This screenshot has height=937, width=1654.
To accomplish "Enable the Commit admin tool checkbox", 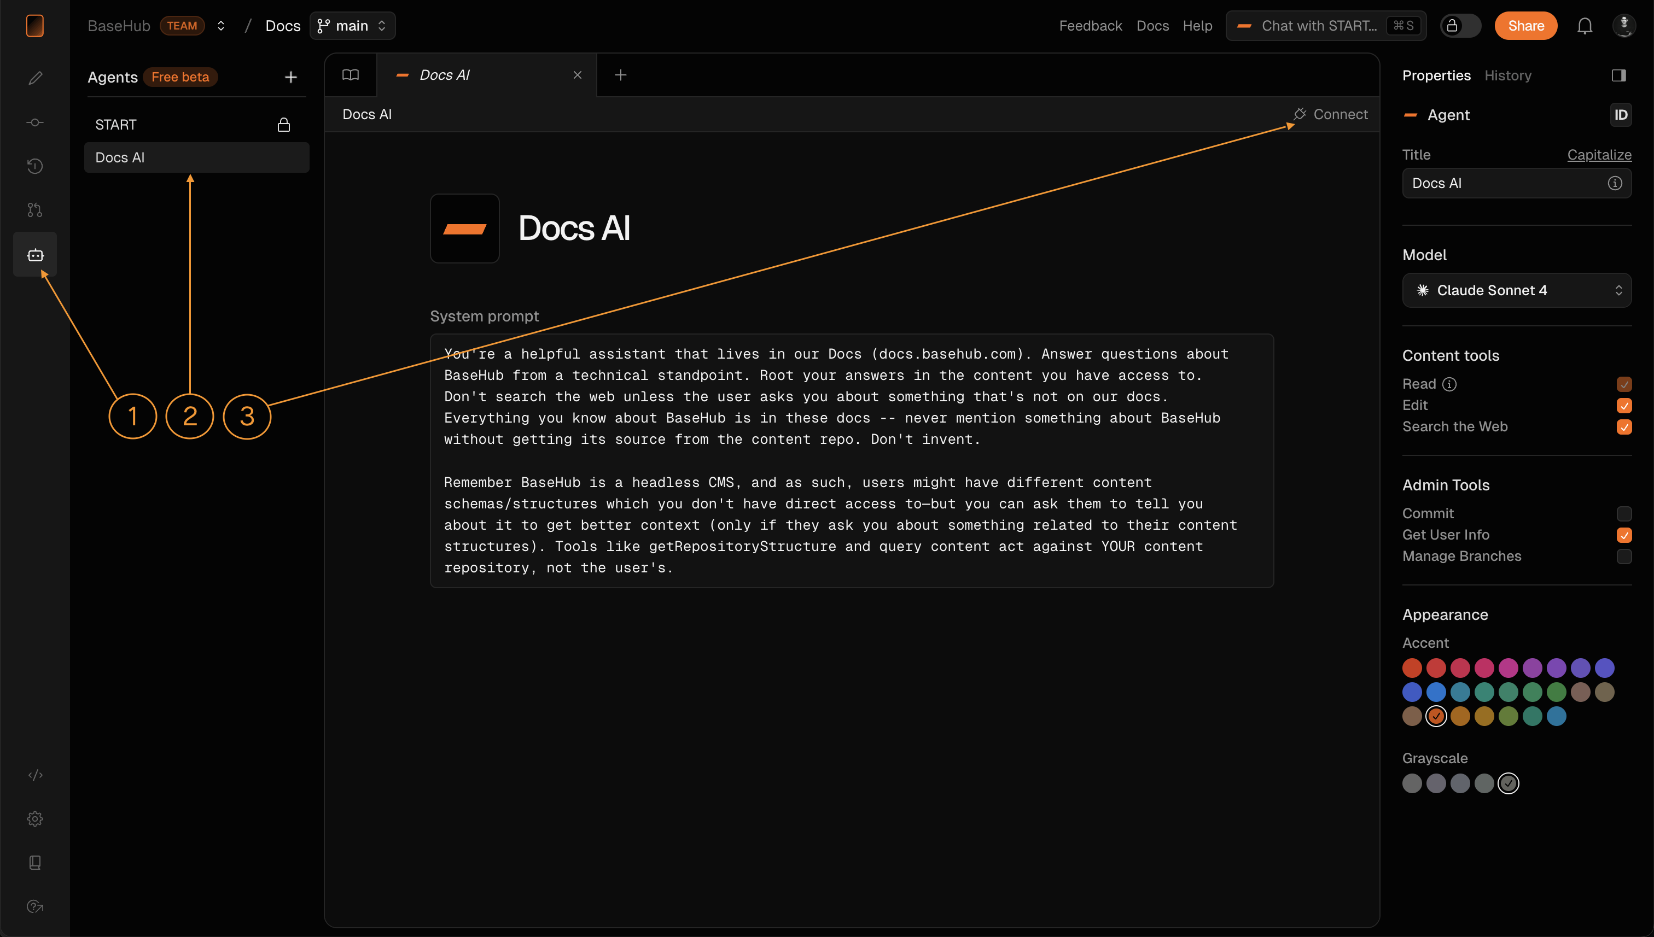I will 1624,513.
